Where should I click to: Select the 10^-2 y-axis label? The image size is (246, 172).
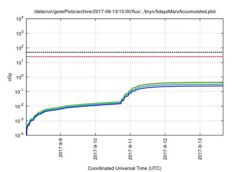[19, 106]
